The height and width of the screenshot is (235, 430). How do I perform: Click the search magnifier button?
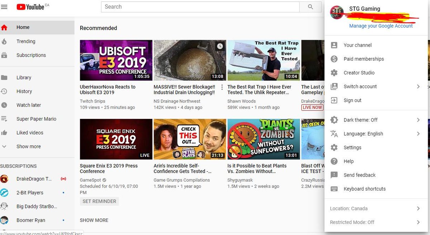[x=310, y=7]
